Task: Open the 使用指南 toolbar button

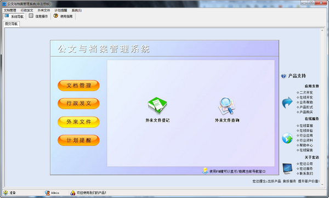Action: point(63,16)
